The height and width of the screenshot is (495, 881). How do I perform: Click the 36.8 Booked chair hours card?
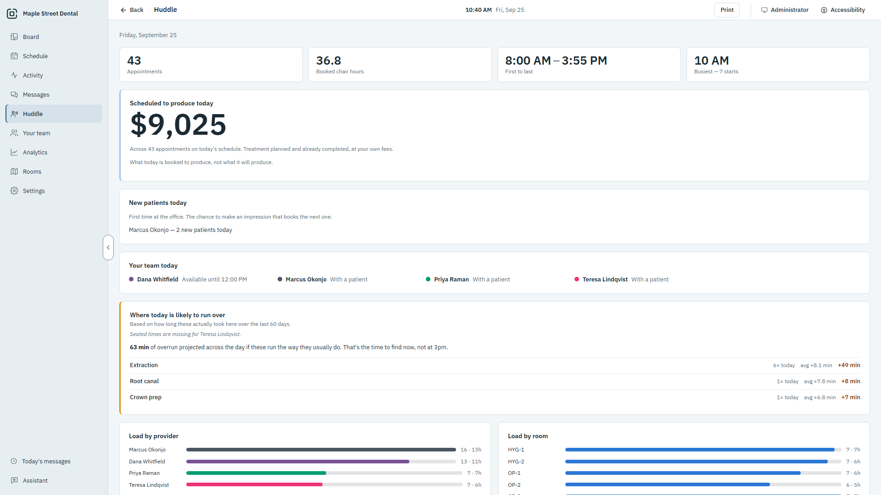(400, 65)
